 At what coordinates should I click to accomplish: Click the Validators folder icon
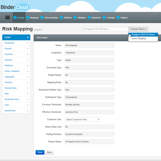coord(75,18)
